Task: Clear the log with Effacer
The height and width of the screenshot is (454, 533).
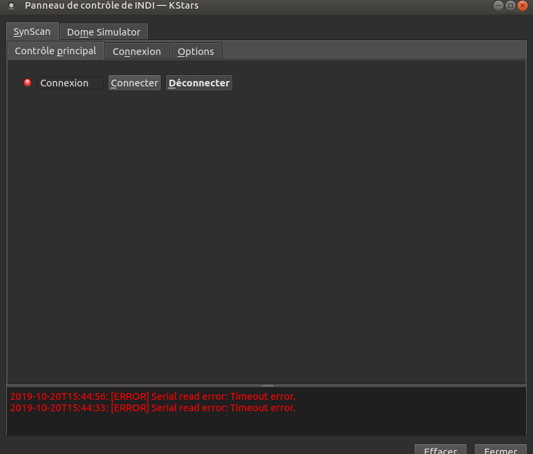Action: [x=441, y=449]
